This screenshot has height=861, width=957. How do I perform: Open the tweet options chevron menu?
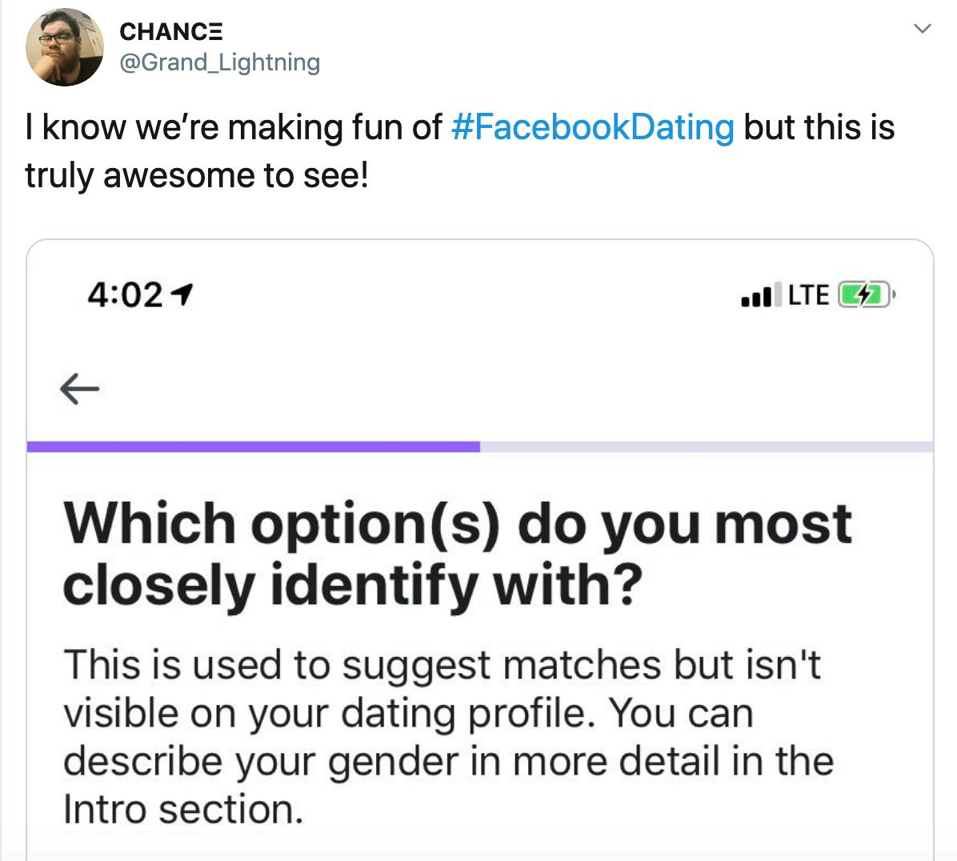[923, 29]
